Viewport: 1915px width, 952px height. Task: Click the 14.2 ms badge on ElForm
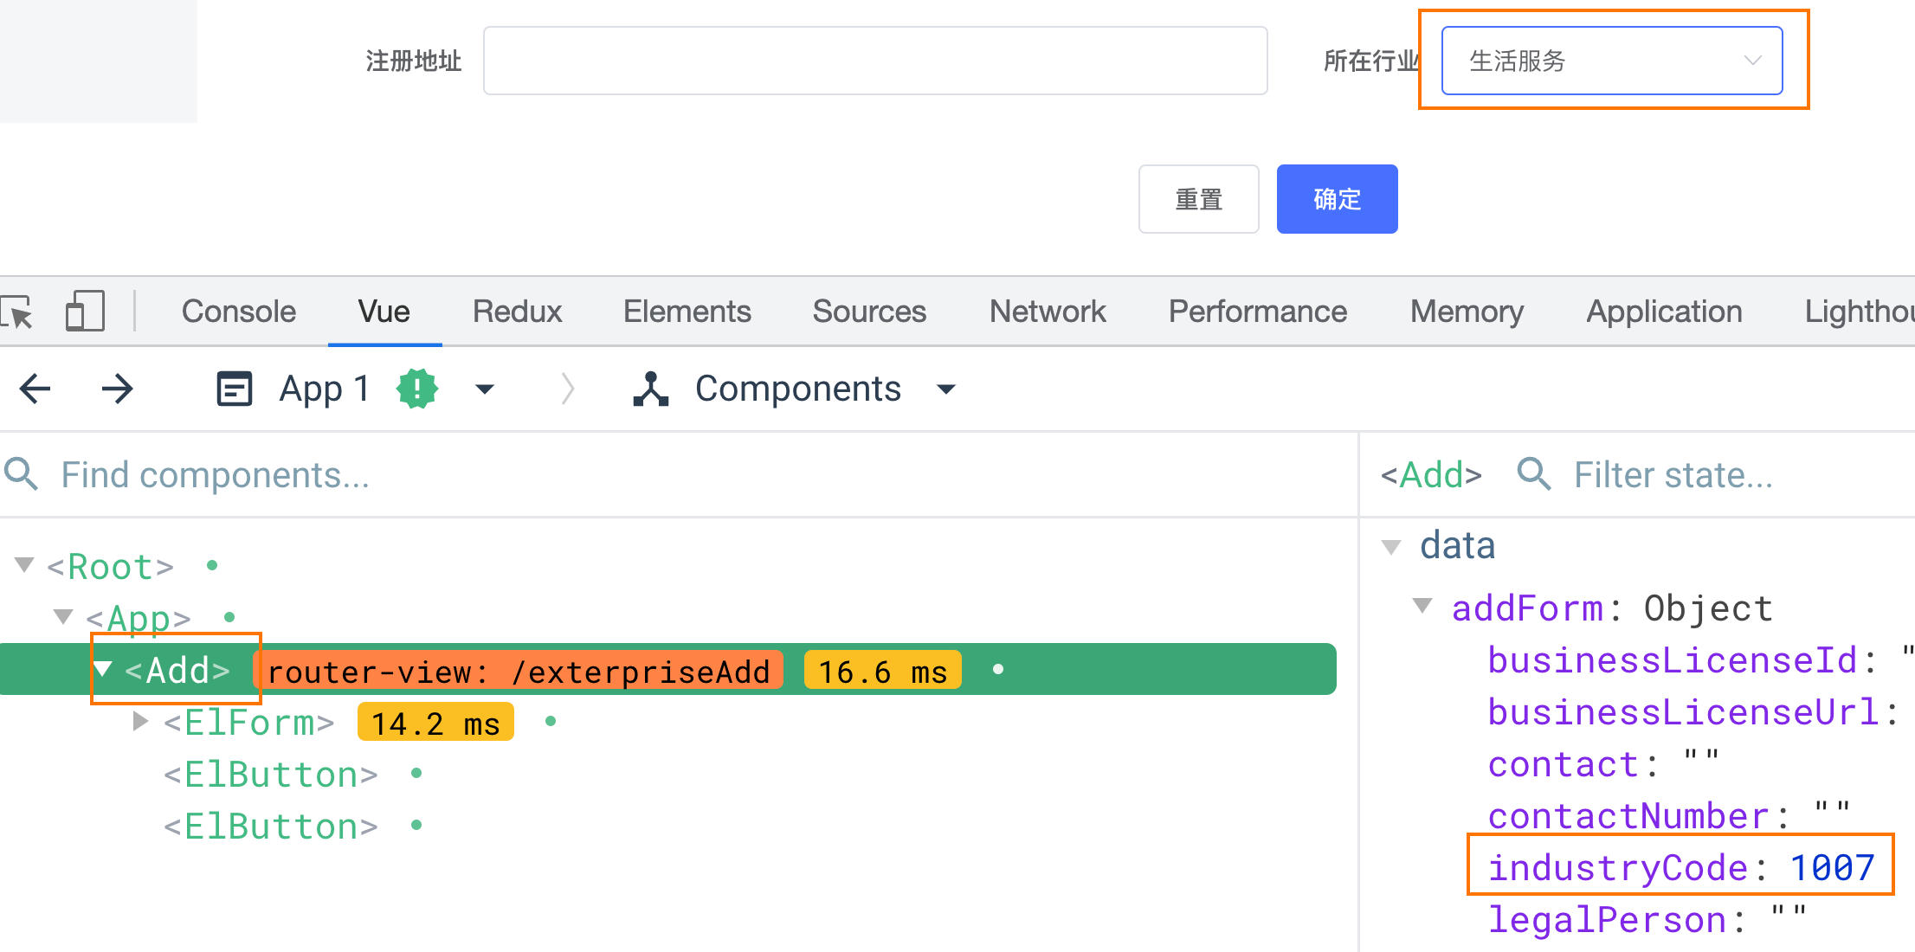pyautogui.click(x=435, y=723)
